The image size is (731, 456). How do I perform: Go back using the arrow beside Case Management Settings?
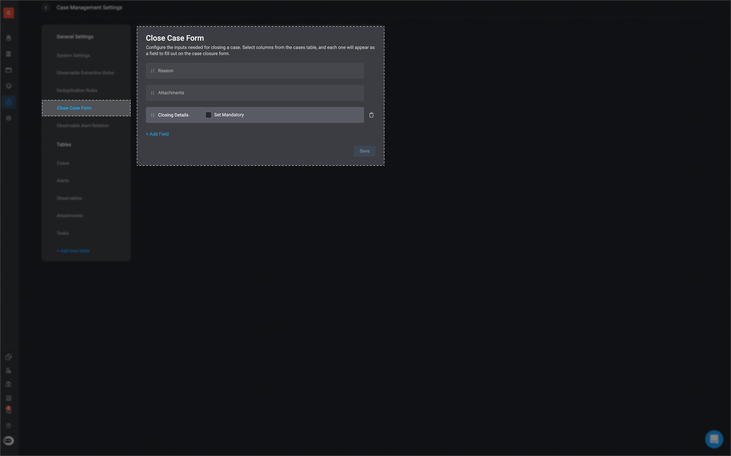(x=46, y=8)
